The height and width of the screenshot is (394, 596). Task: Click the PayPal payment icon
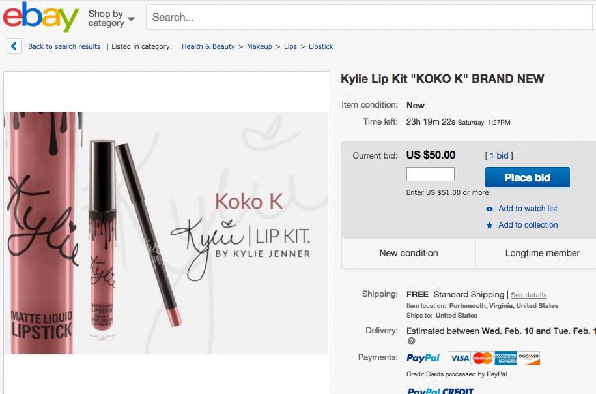(x=423, y=357)
